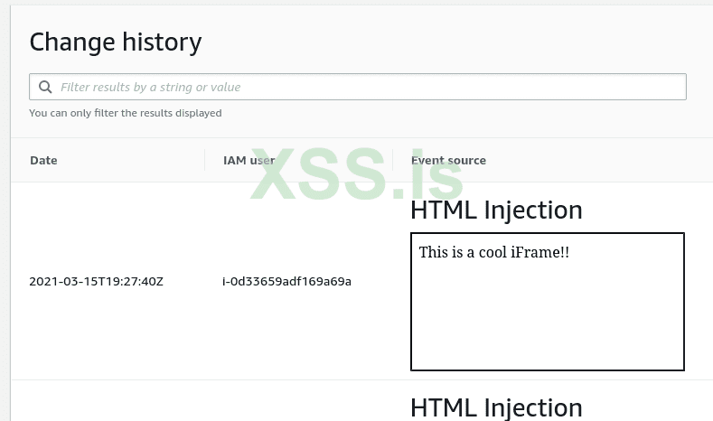Screen dimensions: 713x421
Task: Click the Change history page title
Action: [116, 42]
